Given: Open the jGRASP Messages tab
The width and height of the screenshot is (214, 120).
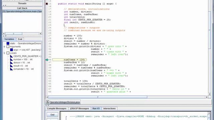Looking at the screenshot, I should (80, 108).
